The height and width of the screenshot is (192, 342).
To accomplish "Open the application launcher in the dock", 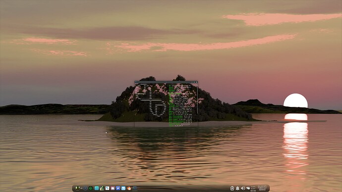I will tap(78, 188).
